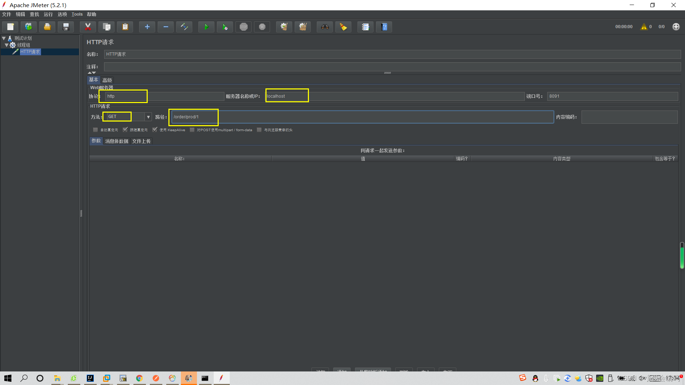Image resolution: width=685 pixels, height=385 pixels.
Task: Switch to the 消息体数据 tab
Action: click(x=117, y=141)
